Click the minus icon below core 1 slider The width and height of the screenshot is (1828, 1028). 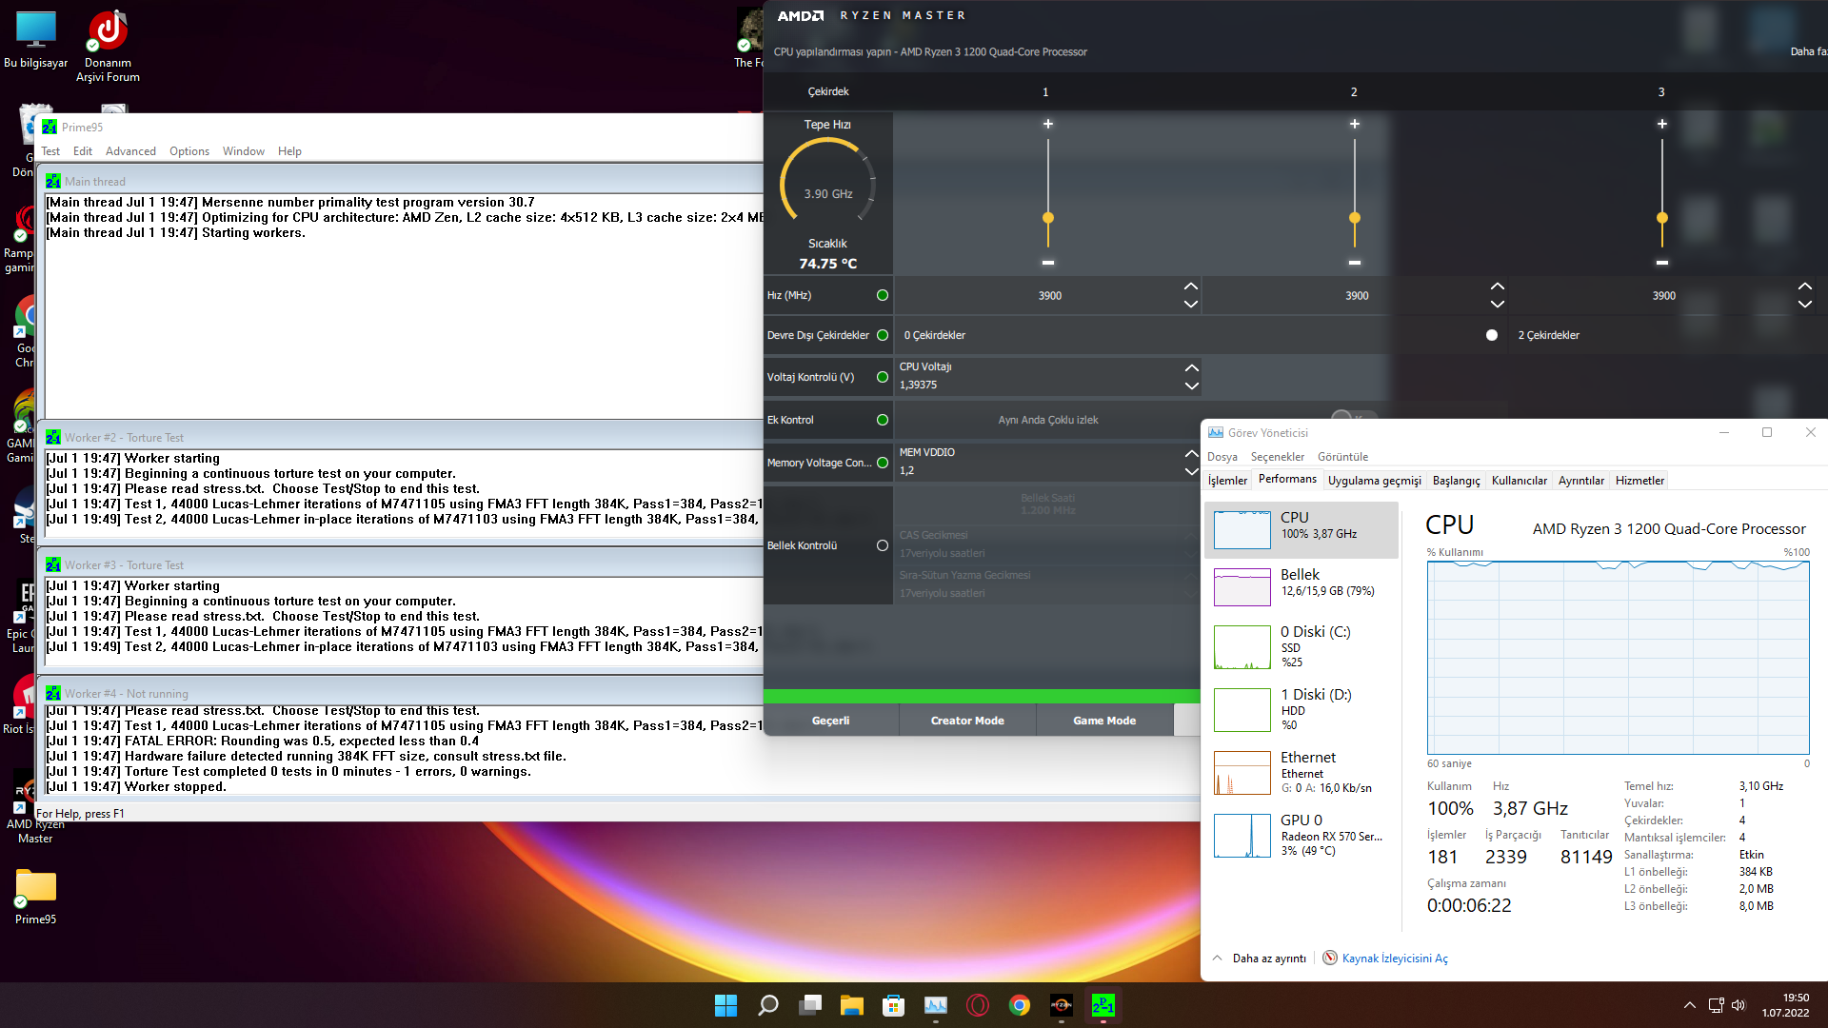pyautogui.click(x=1048, y=262)
